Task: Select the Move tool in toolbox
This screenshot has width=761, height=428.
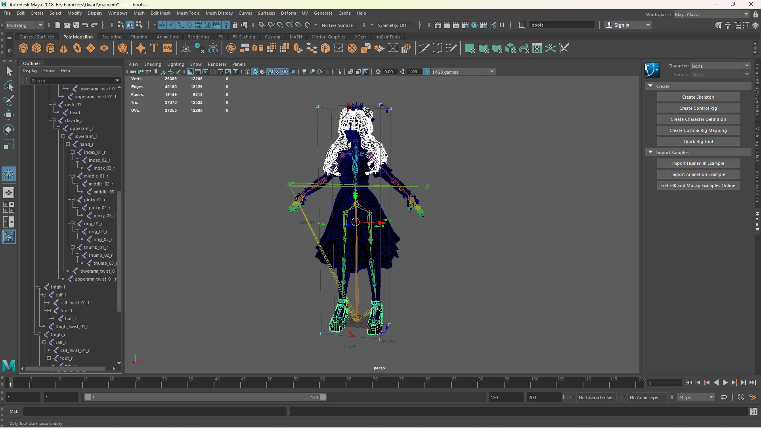Action: (9, 115)
